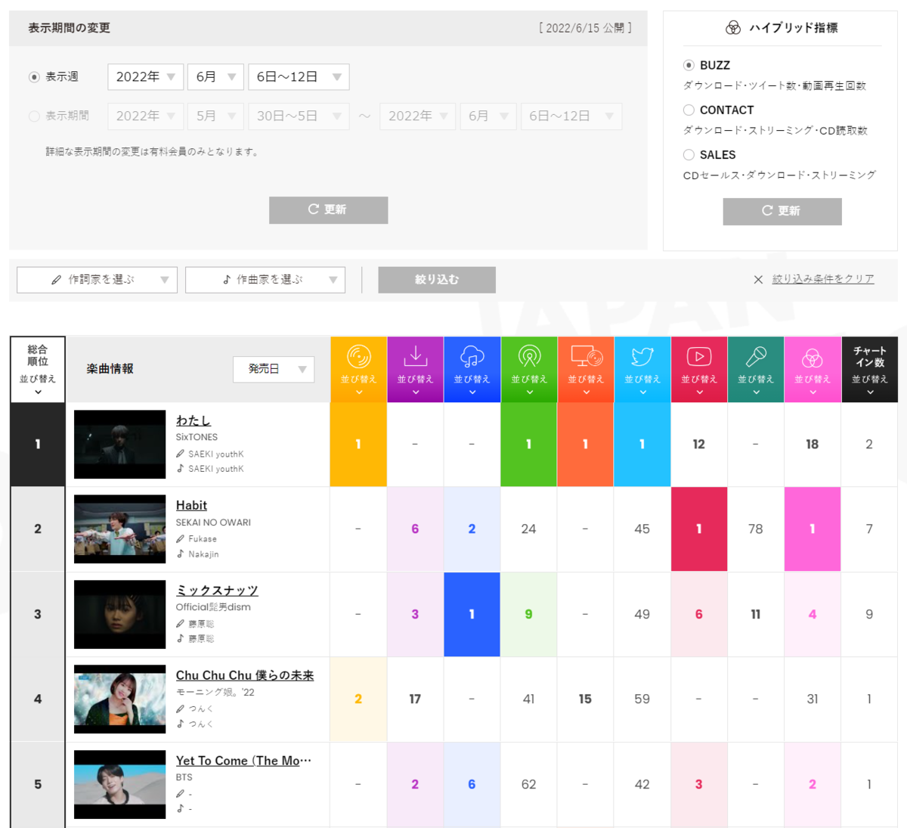Open the 発売日 sort dropdown
Screen dimensions: 907x828
pos(274,369)
